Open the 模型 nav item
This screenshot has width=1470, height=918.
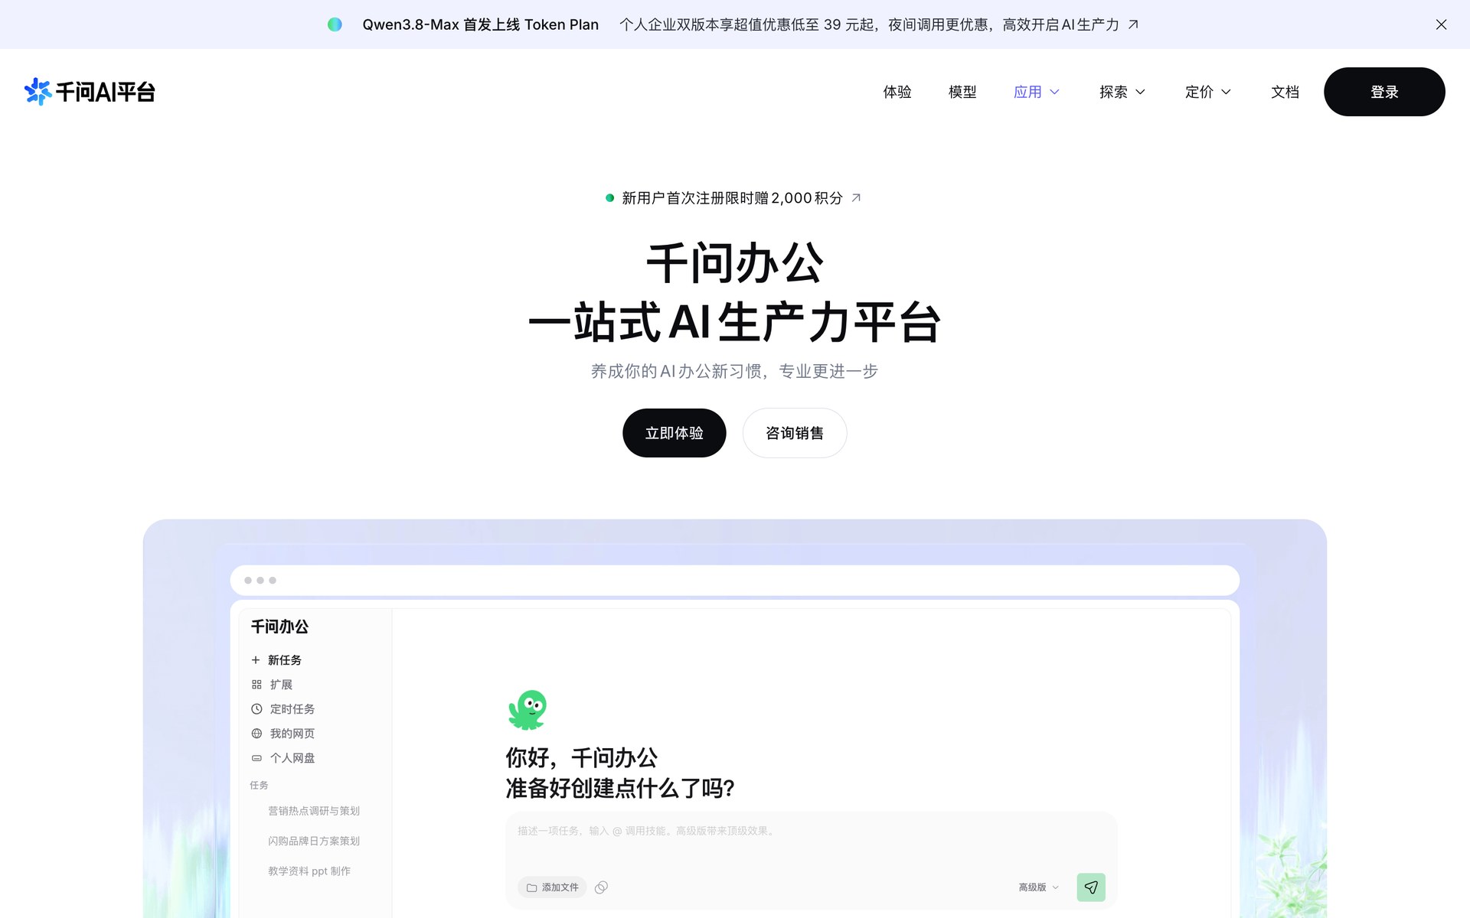[x=962, y=92]
